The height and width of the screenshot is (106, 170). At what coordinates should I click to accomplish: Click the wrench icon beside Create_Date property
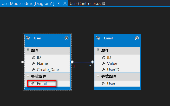click(33, 70)
